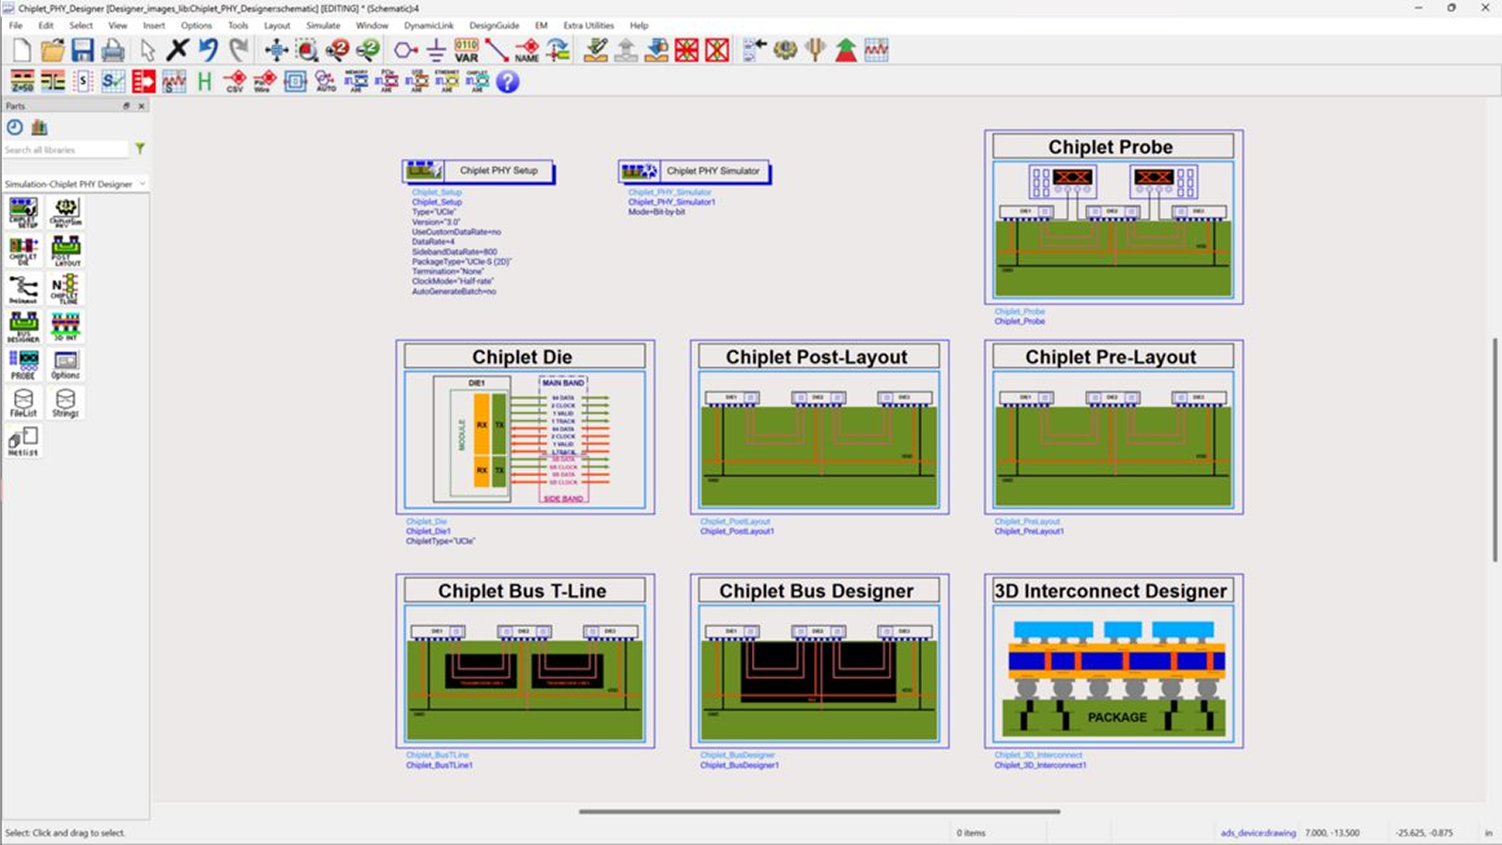
Task: Select the Chiplet Probe component on canvas
Action: click(1113, 217)
